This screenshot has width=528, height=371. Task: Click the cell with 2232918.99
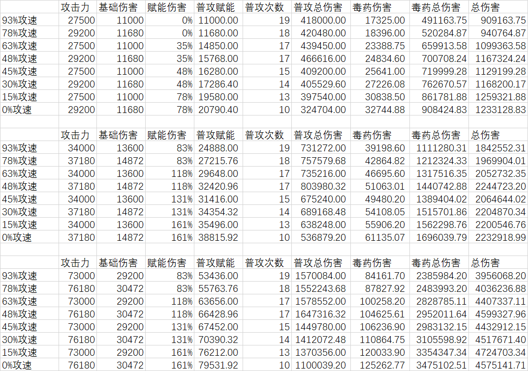point(498,237)
